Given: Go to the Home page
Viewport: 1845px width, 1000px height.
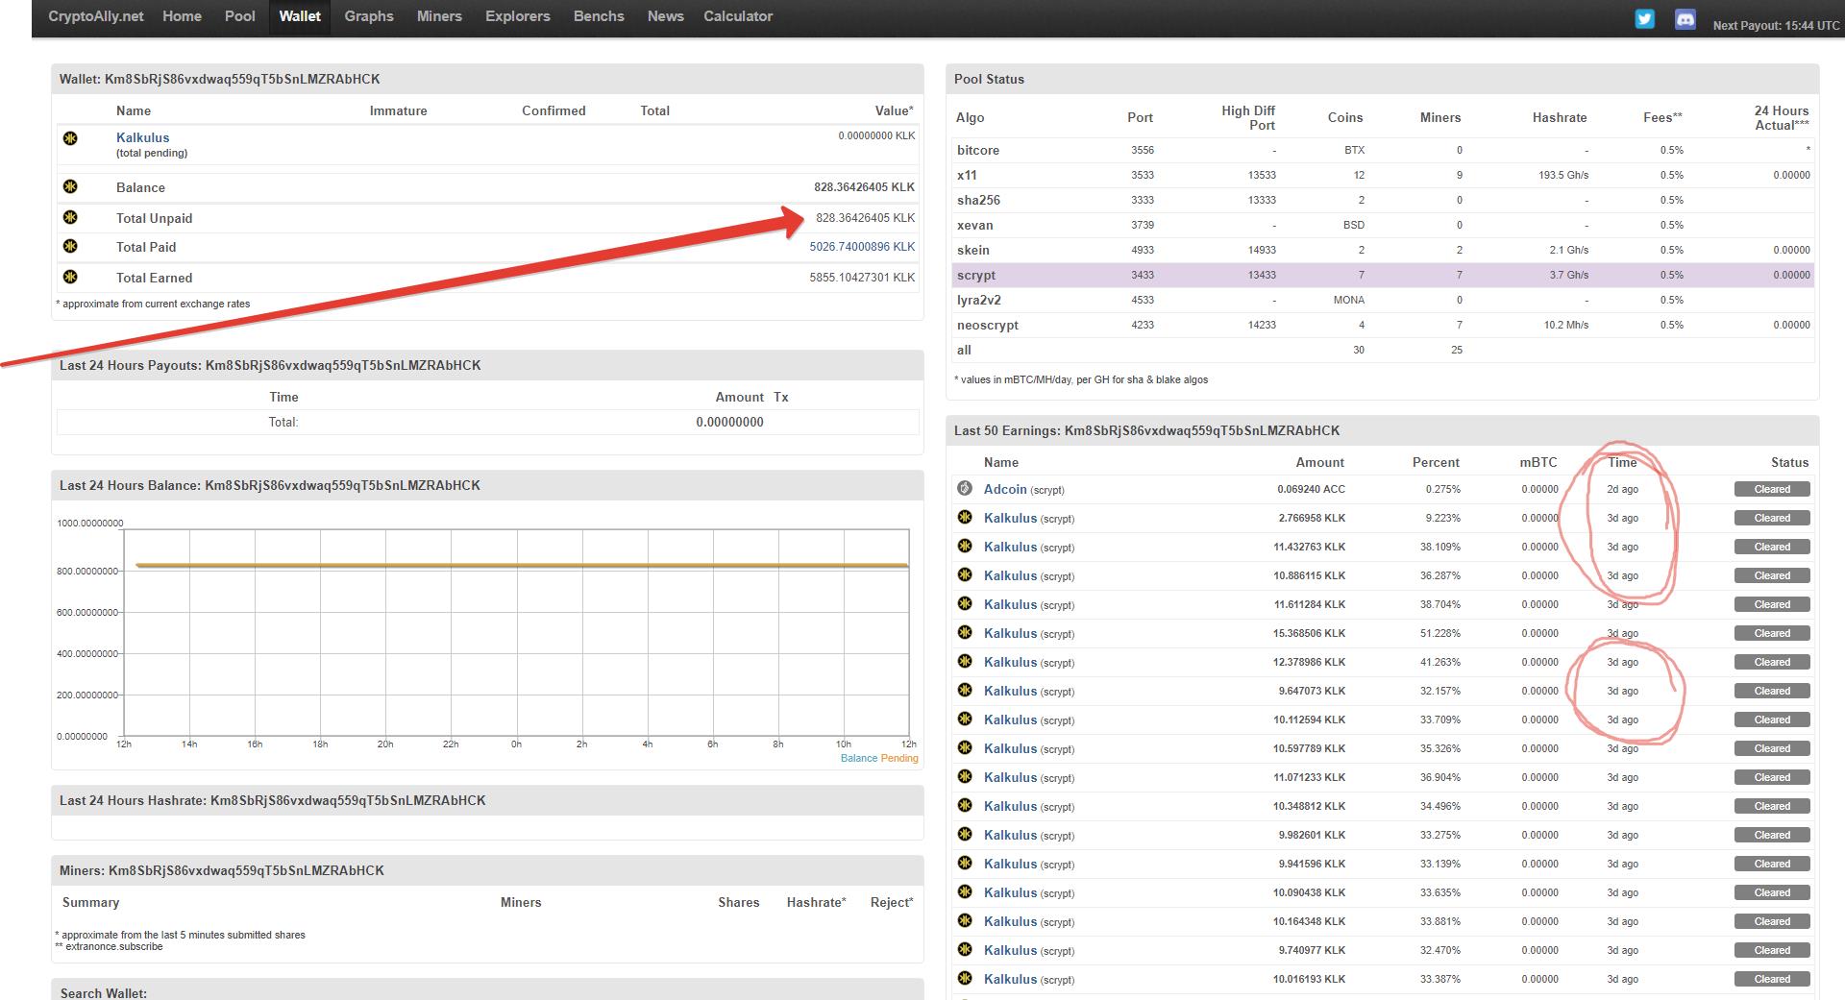Looking at the screenshot, I should click(182, 16).
